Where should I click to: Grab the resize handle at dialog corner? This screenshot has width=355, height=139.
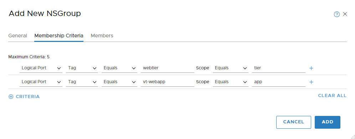pyautogui.click(x=353, y=137)
